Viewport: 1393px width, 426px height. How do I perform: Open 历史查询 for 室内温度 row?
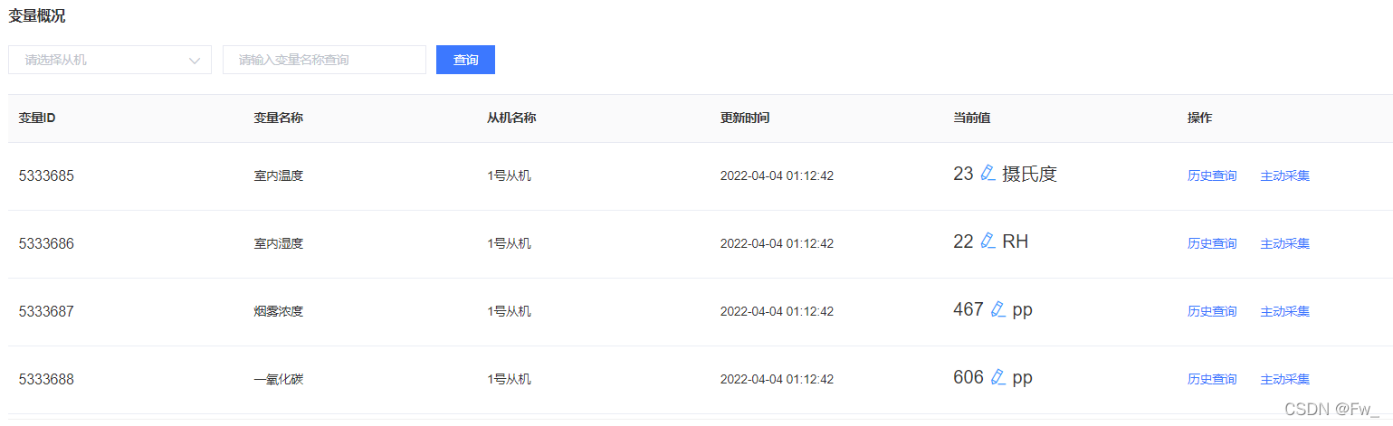1211,175
